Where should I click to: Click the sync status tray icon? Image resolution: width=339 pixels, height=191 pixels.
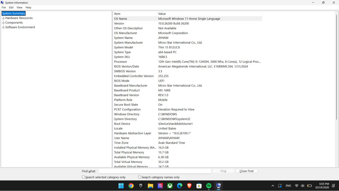point(280,186)
